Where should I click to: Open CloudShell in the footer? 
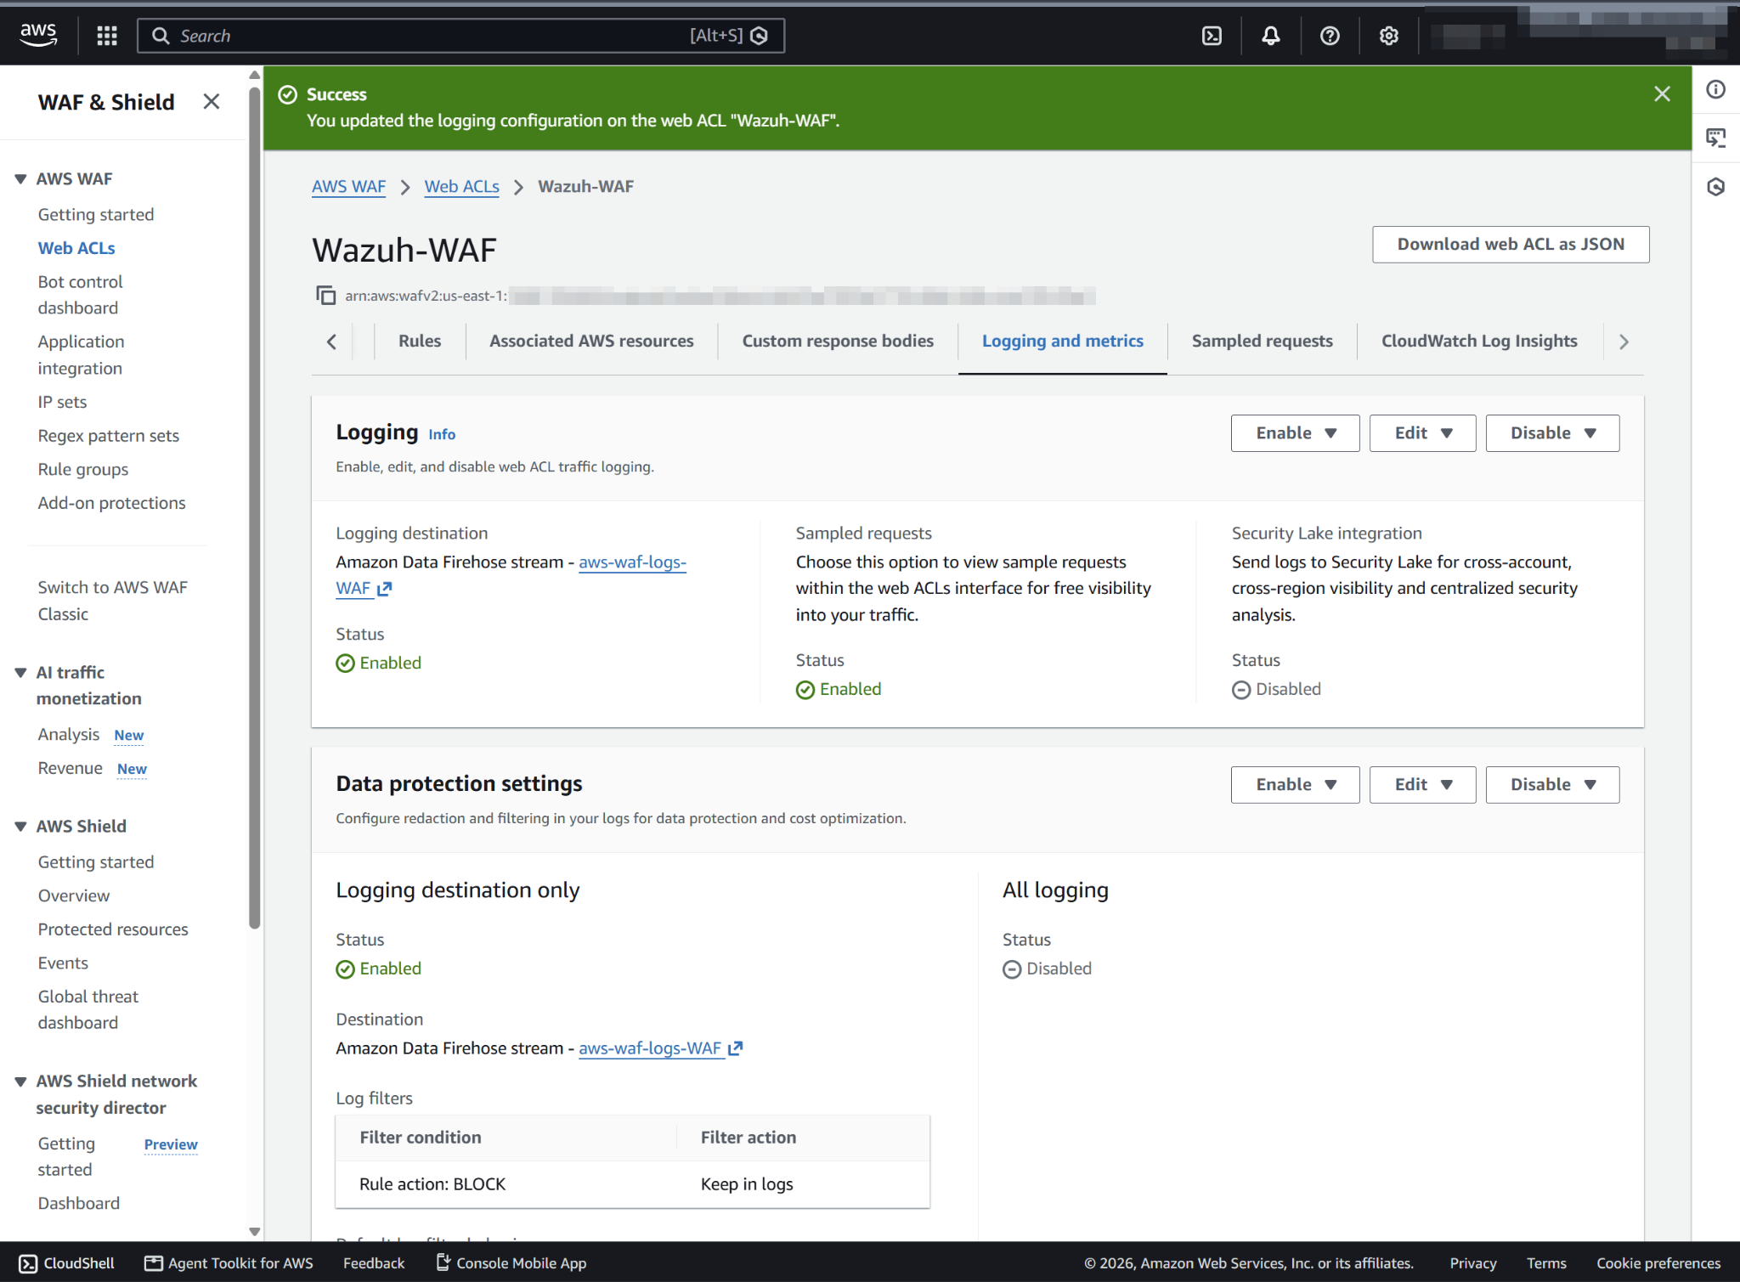[66, 1263]
